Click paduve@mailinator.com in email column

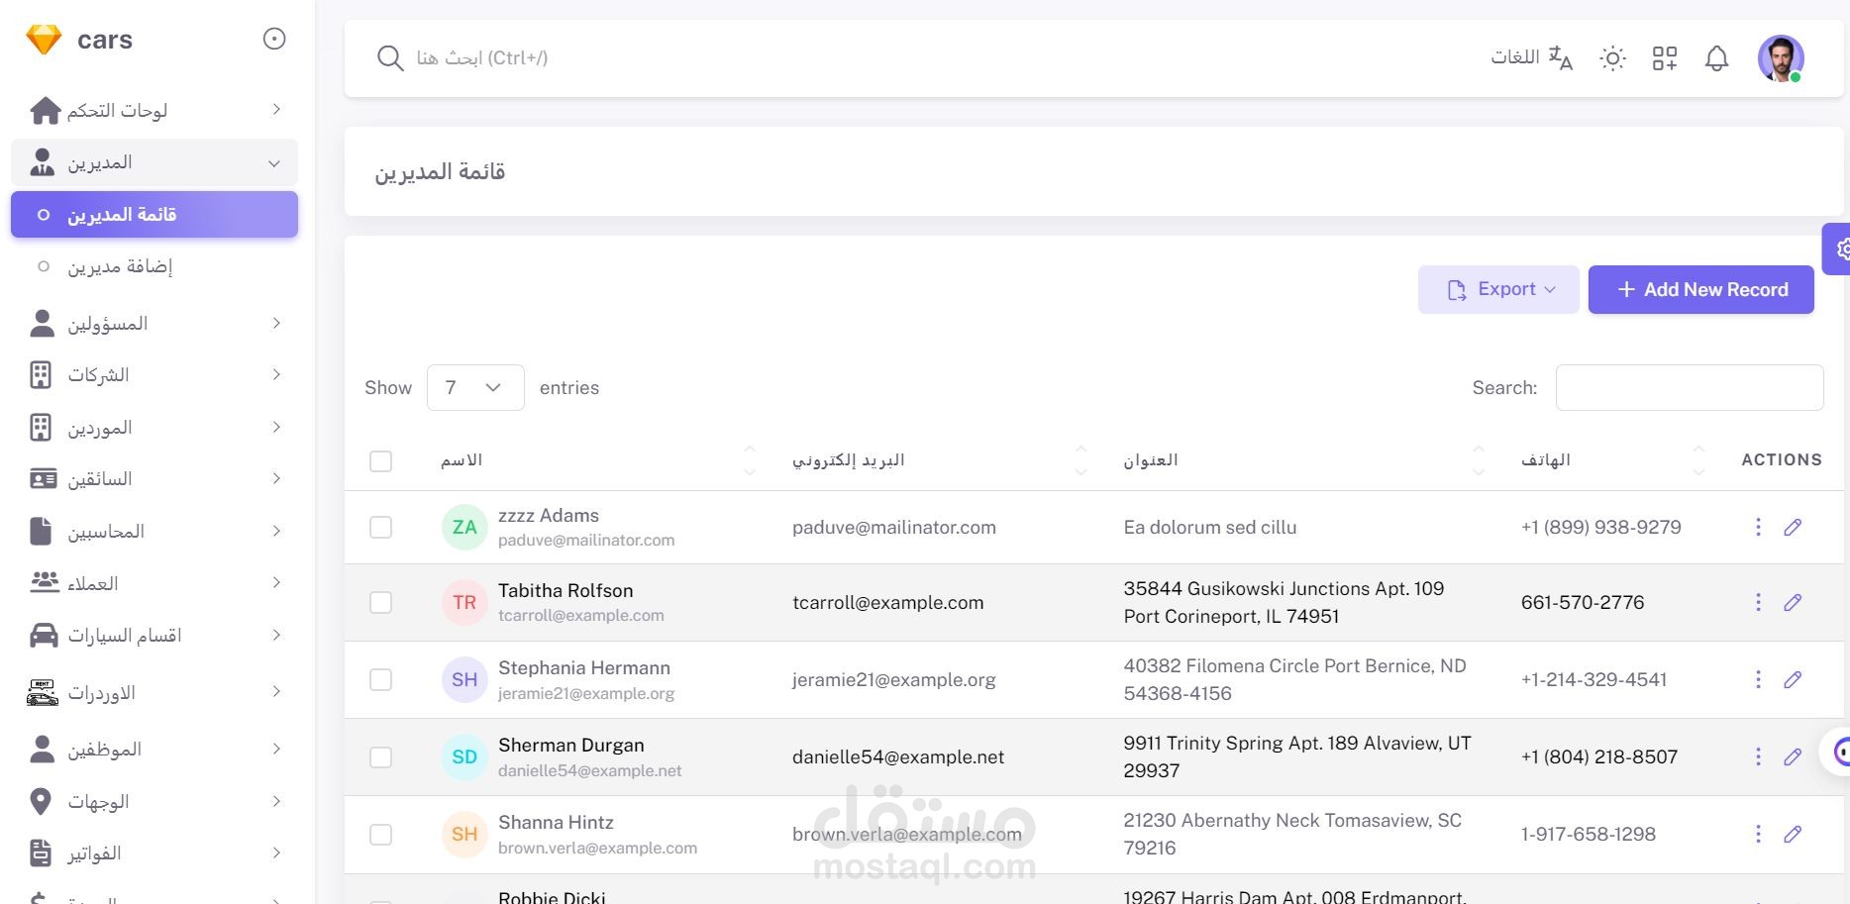pyautogui.click(x=894, y=528)
